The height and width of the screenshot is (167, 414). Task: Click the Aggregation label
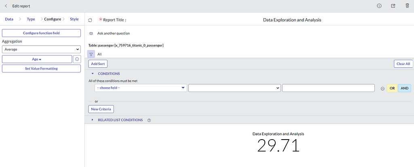(12, 42)
